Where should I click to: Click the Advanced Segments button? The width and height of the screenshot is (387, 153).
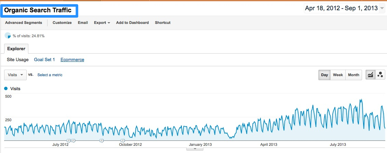click(x=24, y=23)
